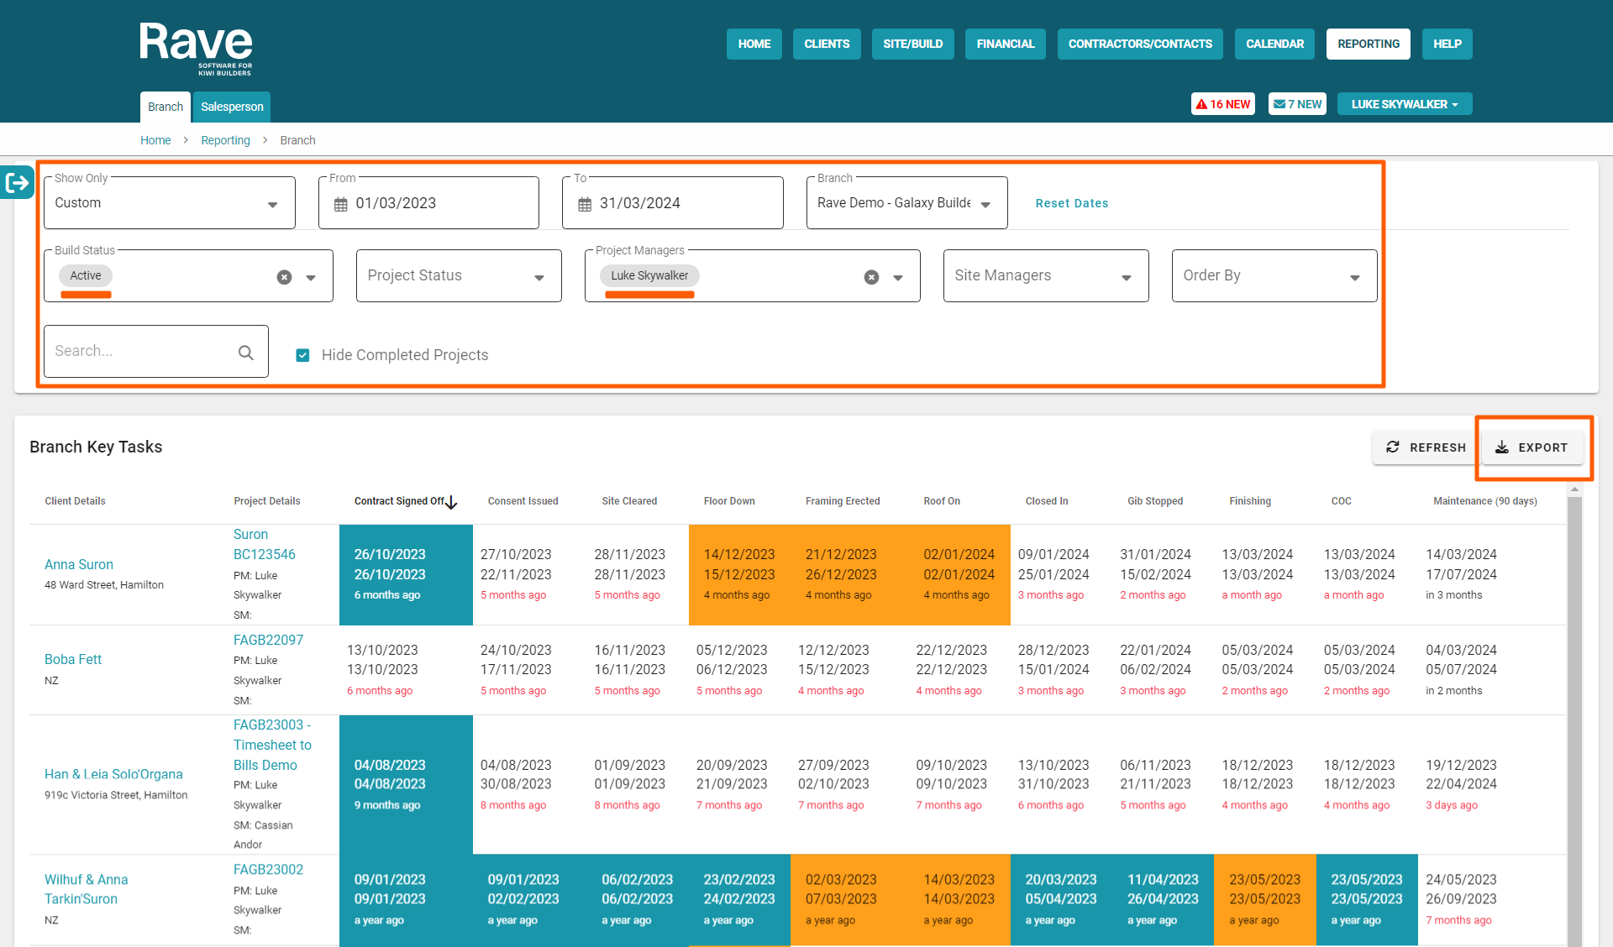Open the Site Managers dropdown
This screenshot has width=1613, height=947.
pos(1126,277)
